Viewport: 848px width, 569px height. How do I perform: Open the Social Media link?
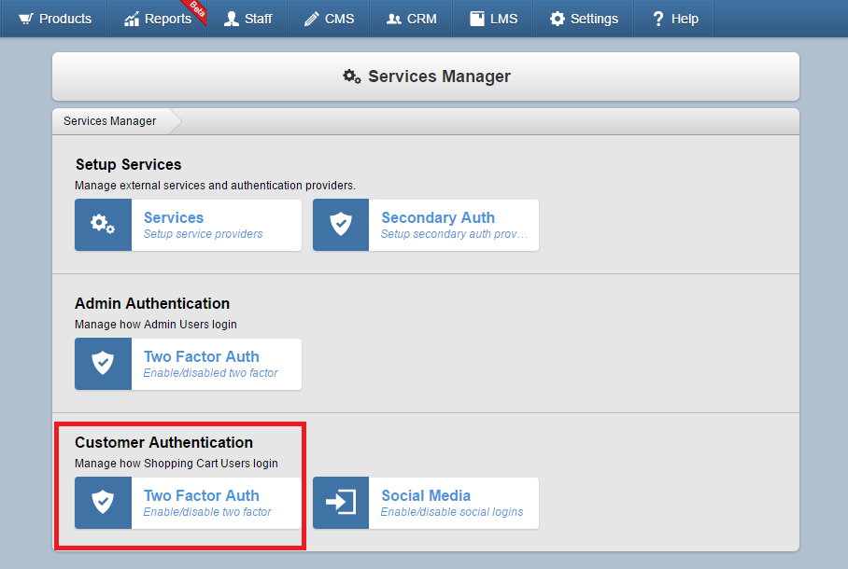click(x=426, y=495)
